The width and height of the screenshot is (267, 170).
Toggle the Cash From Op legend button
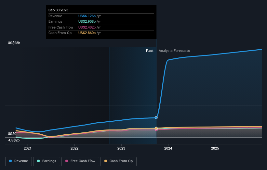tap(118, 161)
